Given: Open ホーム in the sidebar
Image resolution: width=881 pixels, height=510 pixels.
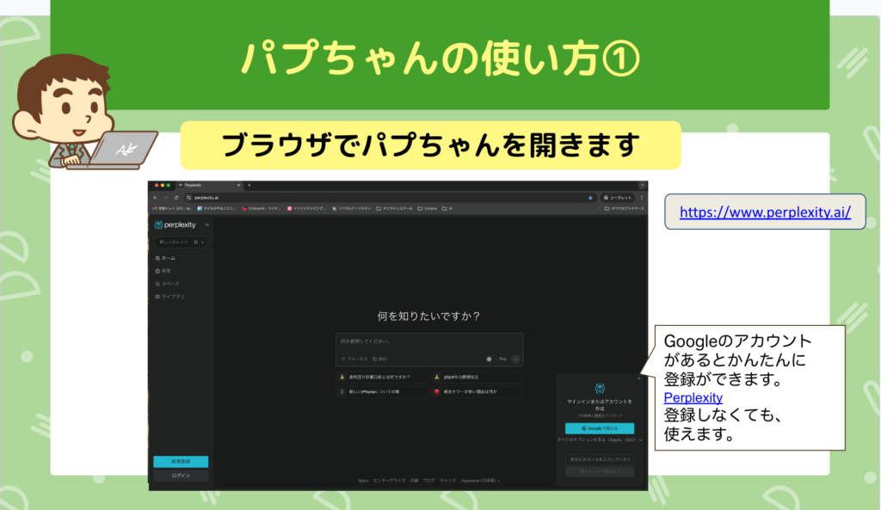Looking at the screenshot, I should coord(165,258).
